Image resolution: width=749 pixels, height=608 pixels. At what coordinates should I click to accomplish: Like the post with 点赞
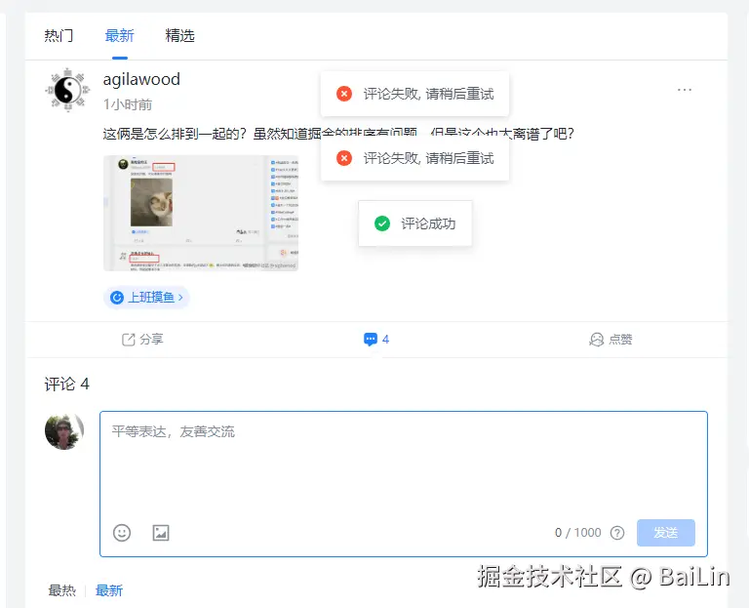pyautogui.click(x=611, y=340)
